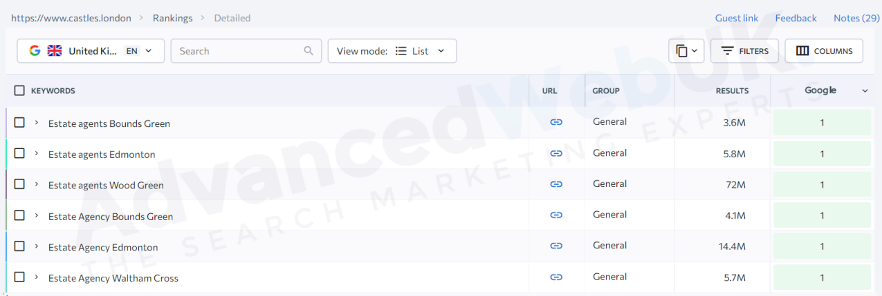
Task: Open the link icon for Estate Agency Bounds Green
Action: click(556, 215)
